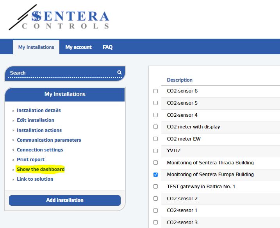The image size is (280, 228).
Task: Sort by Description column header
Action: coord(180,80)
